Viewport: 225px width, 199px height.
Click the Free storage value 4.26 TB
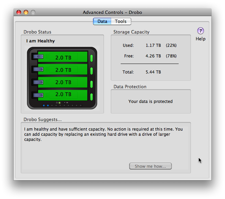[x=153, y=56]
